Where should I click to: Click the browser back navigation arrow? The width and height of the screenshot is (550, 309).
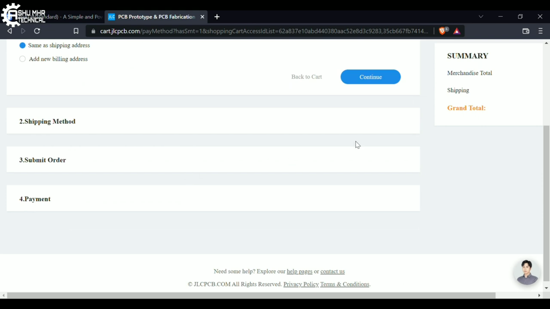point(10,31)
